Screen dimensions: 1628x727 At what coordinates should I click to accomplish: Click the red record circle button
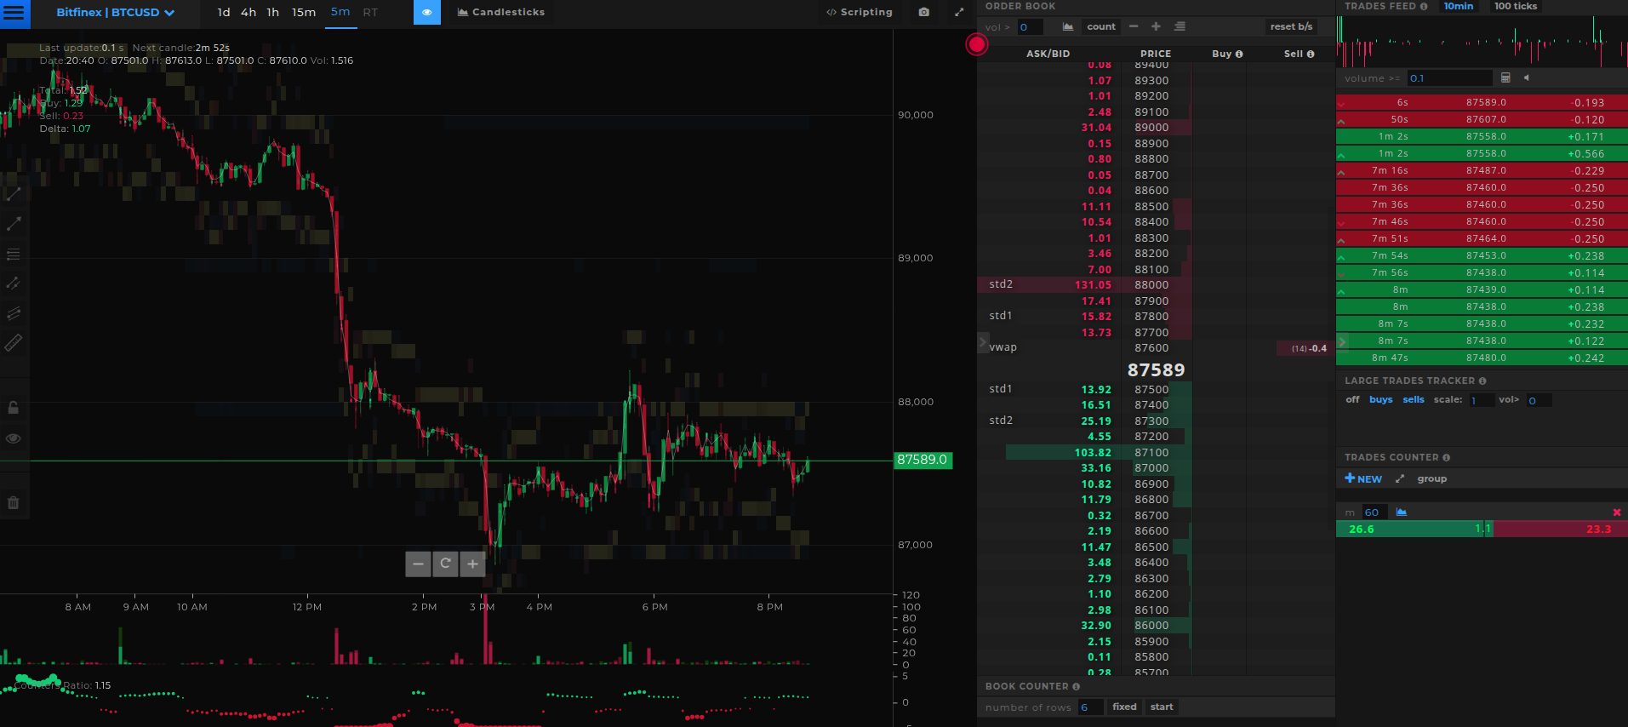click(x=977, y=44)
